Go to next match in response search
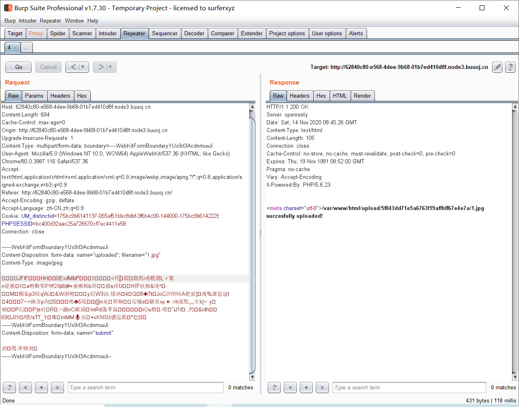Screen dimensions: 519x407 pos(322,387)
